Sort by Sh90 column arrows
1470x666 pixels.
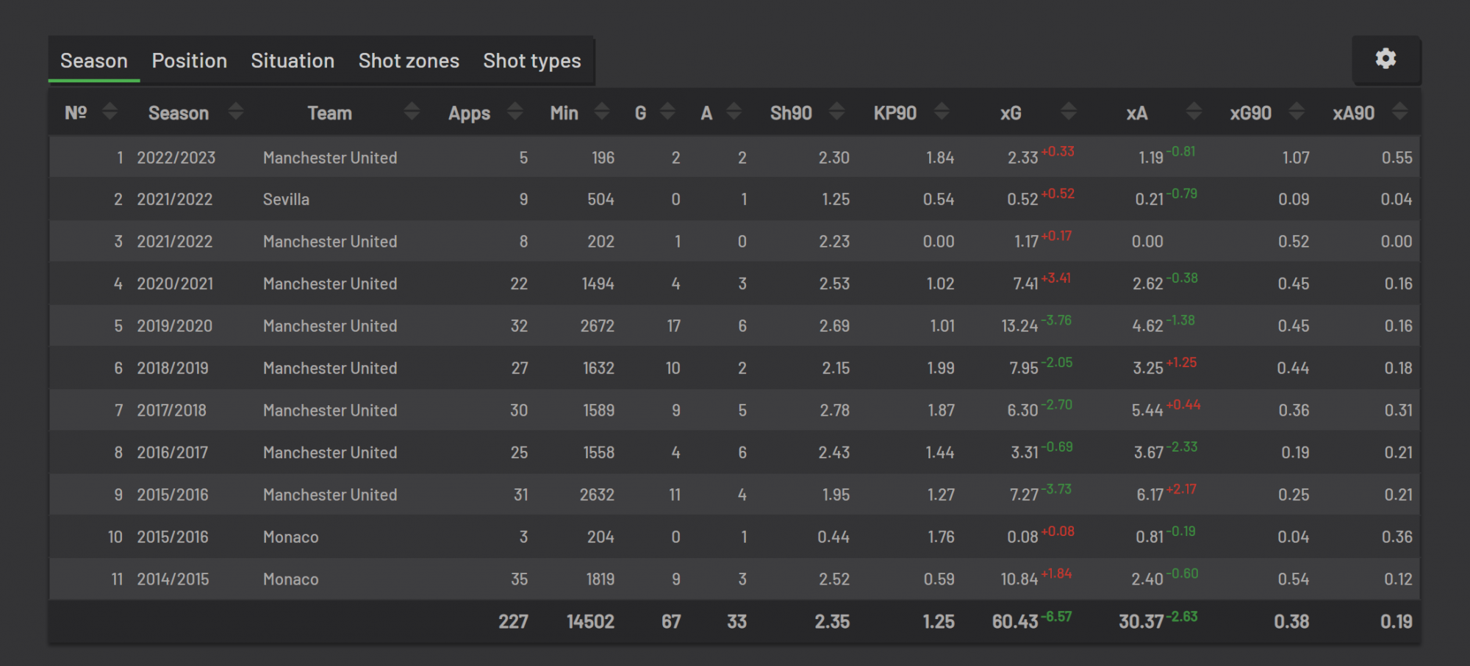[x=836, y=112]
